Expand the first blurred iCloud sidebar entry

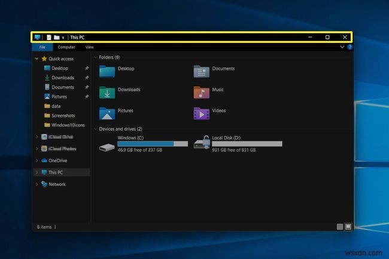[x=37, y=137]
